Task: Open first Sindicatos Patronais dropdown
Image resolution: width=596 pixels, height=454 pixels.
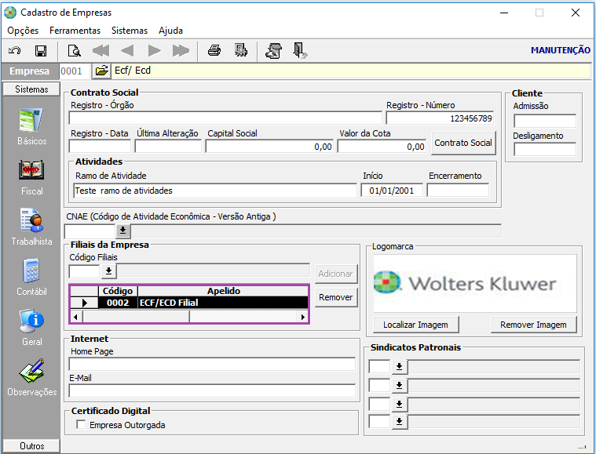Action: [399, 367]
